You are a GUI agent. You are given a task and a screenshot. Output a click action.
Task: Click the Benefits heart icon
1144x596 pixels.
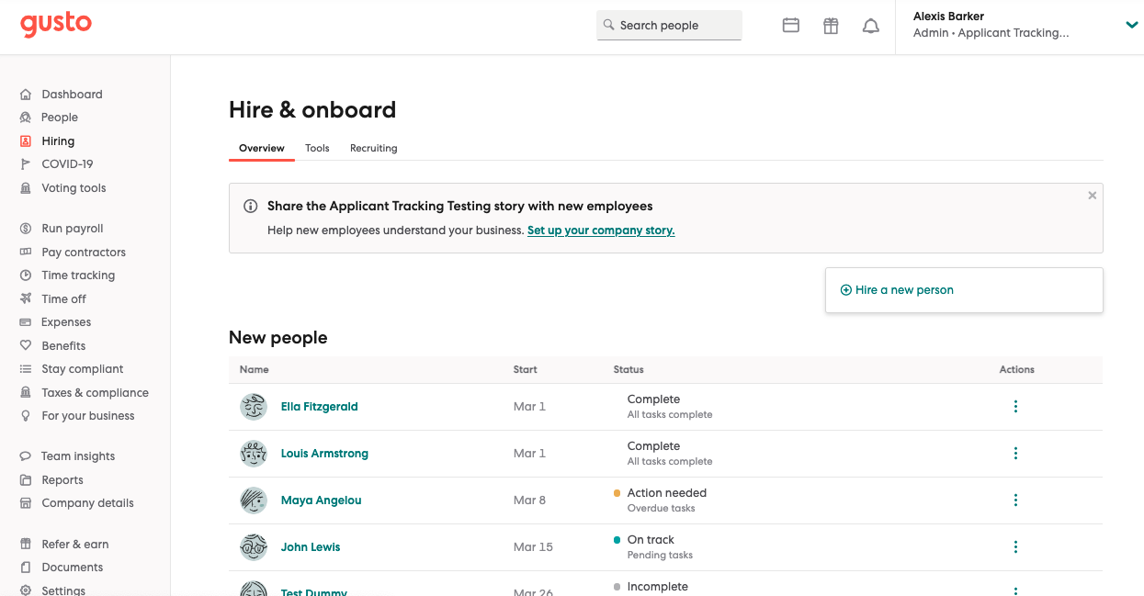(26, 346)
